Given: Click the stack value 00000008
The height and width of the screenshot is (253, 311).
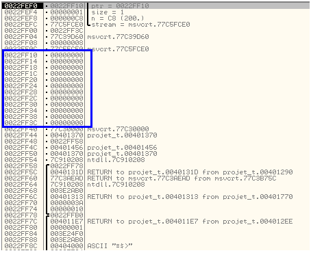Looking at the screenshot, I should [66, 42].
